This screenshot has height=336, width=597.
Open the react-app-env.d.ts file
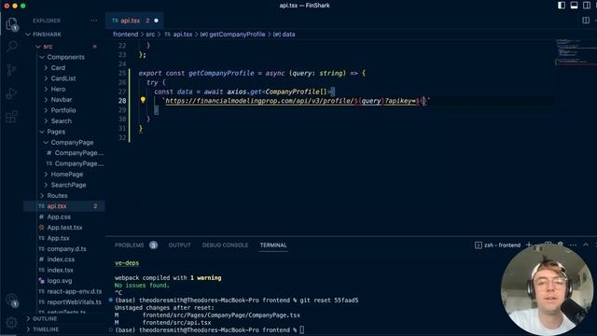74,291
